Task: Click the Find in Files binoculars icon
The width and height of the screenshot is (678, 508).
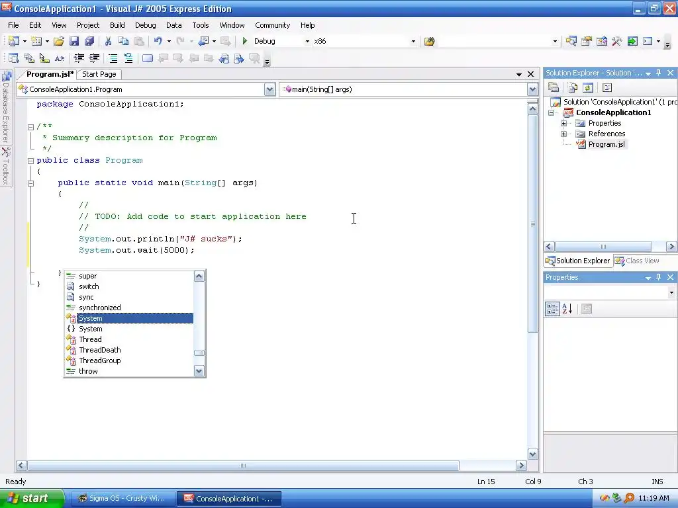Action: click(x=429, y=41)
